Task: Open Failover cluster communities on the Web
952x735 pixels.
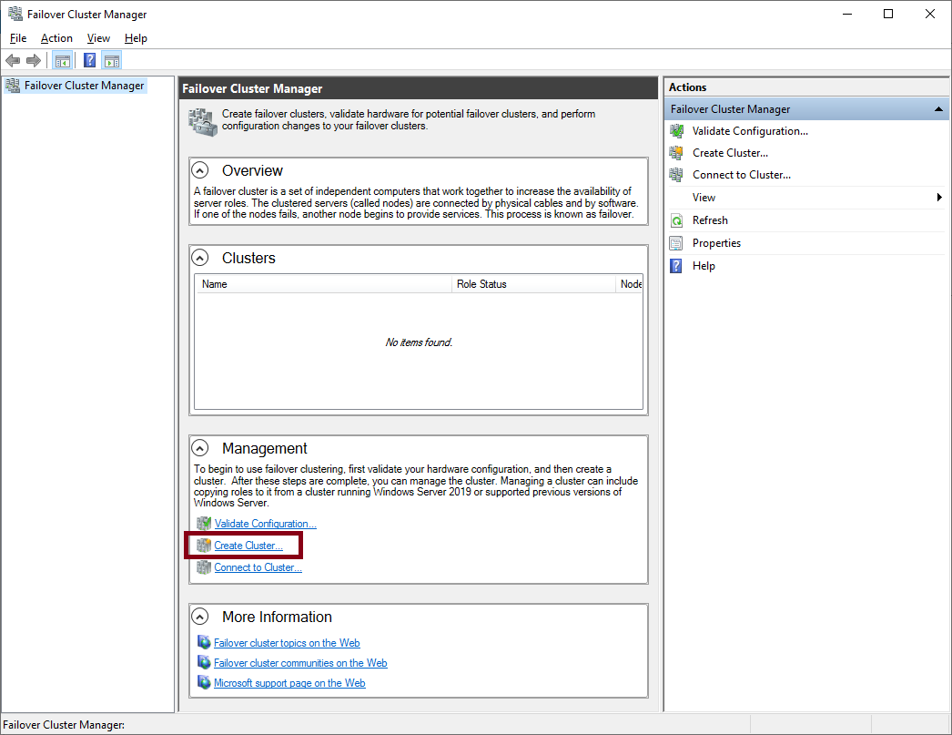Action: coord(300,663)
